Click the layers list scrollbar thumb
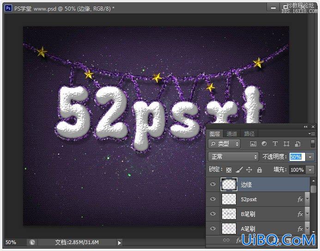The width and height of the screenshot is (320, 251). click(313, 189)
